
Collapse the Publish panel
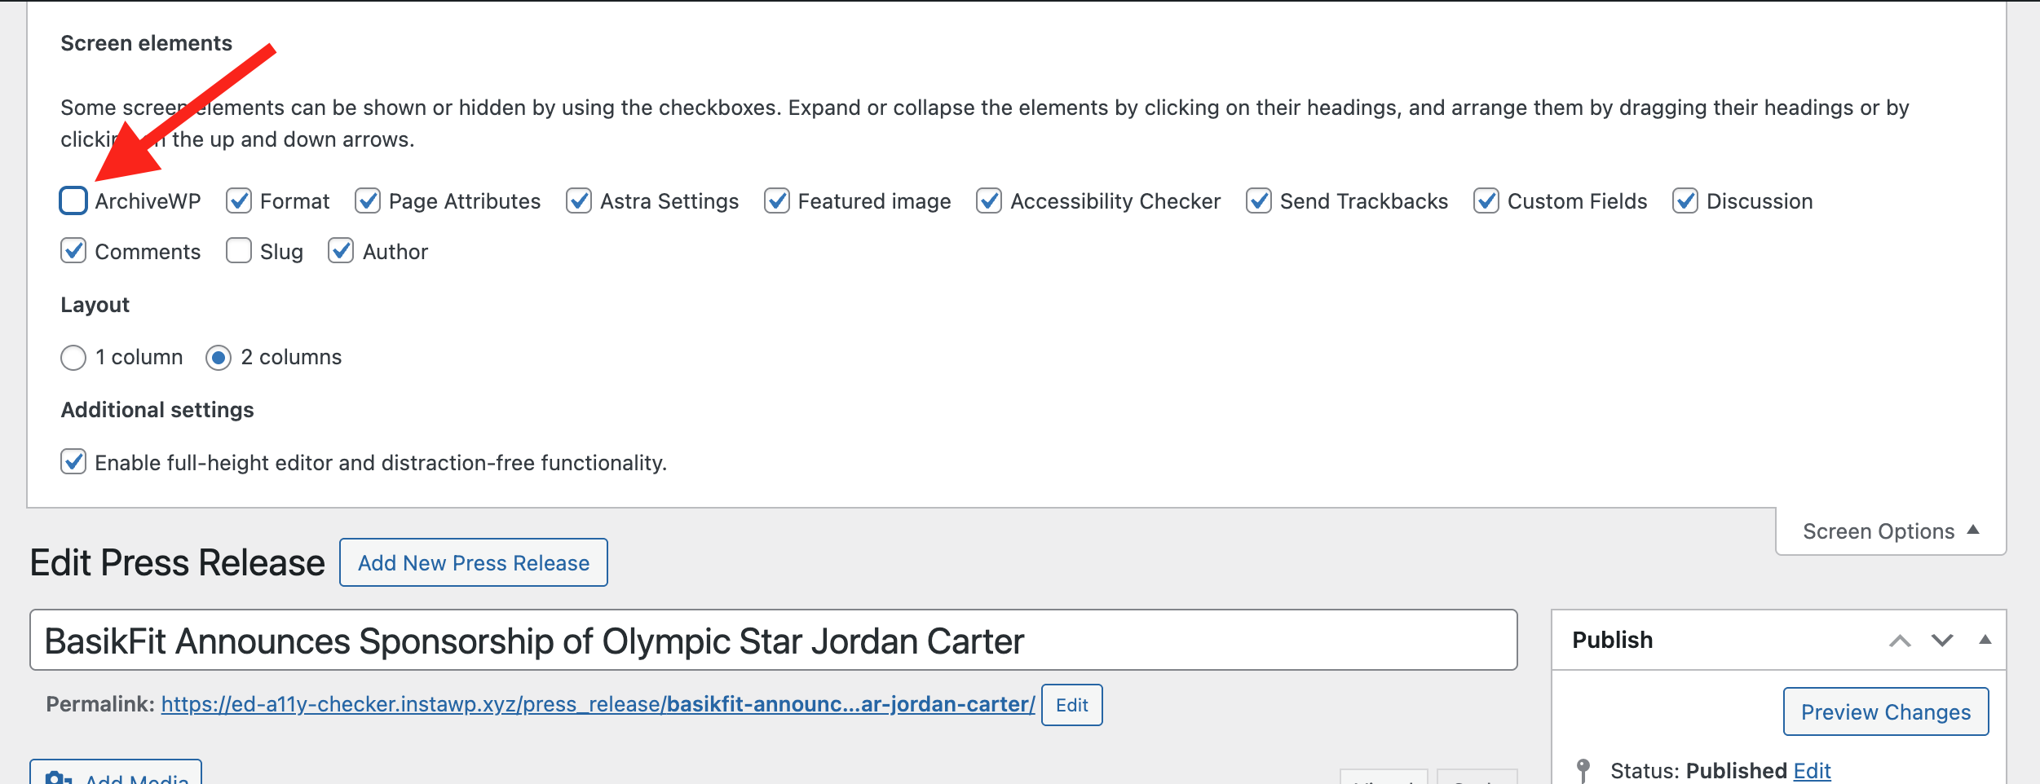point(1987,641)
